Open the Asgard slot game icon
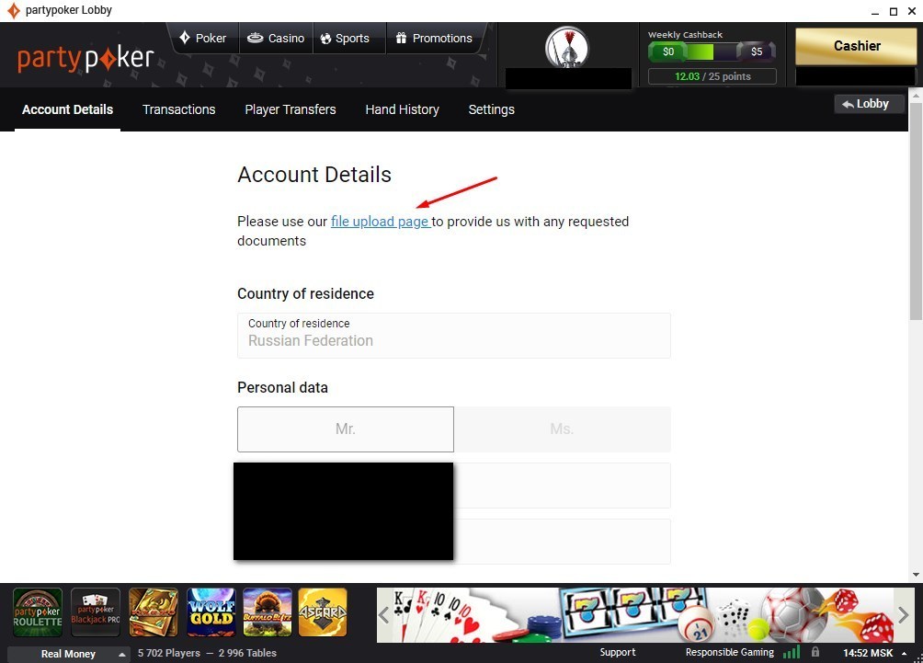Viewport: 923px width, 663px height. 324,611
